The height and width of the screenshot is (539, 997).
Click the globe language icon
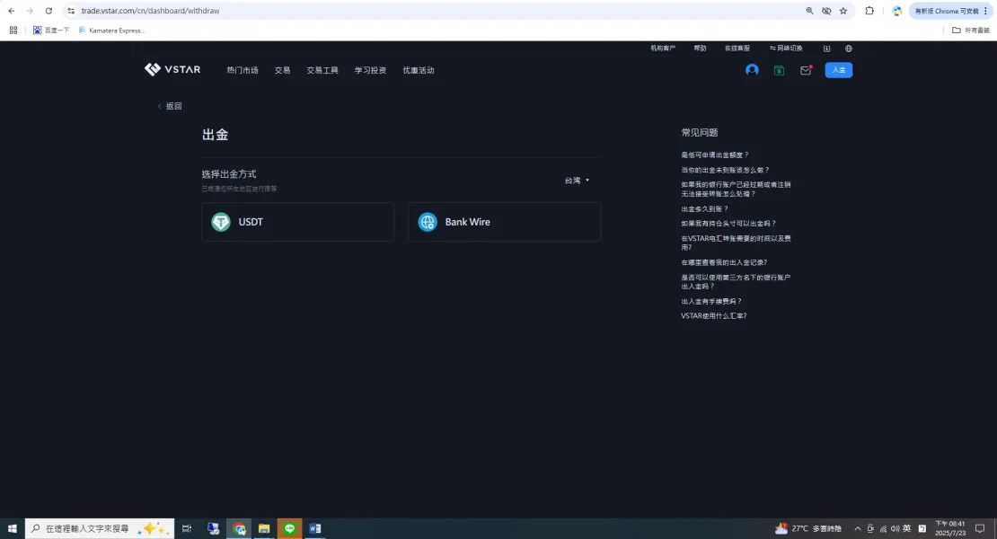(849, 49)
